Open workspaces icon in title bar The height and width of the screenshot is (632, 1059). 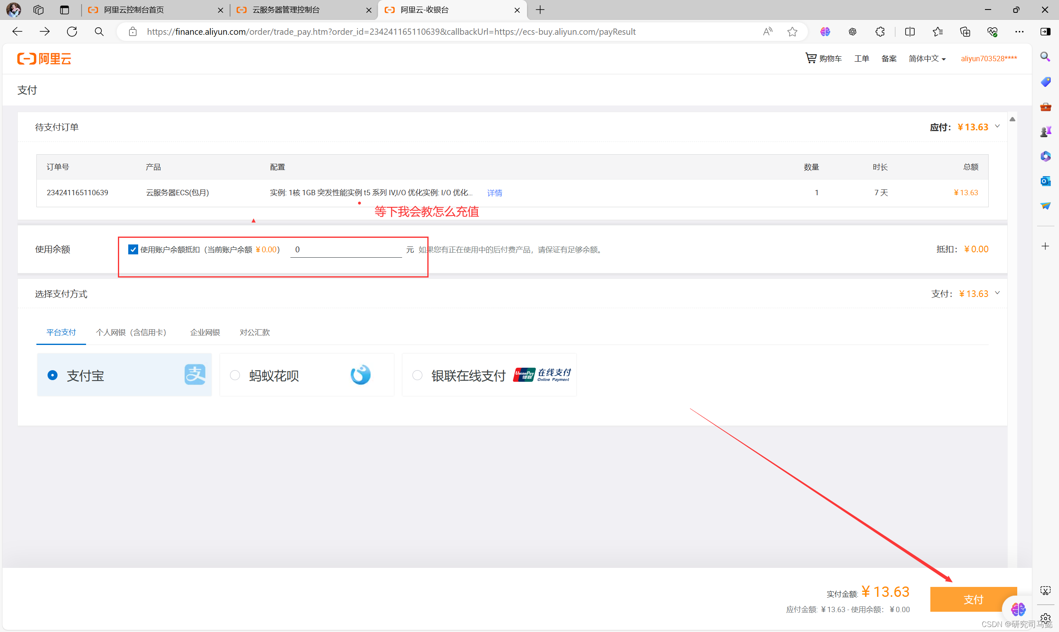tap(39, 10)
